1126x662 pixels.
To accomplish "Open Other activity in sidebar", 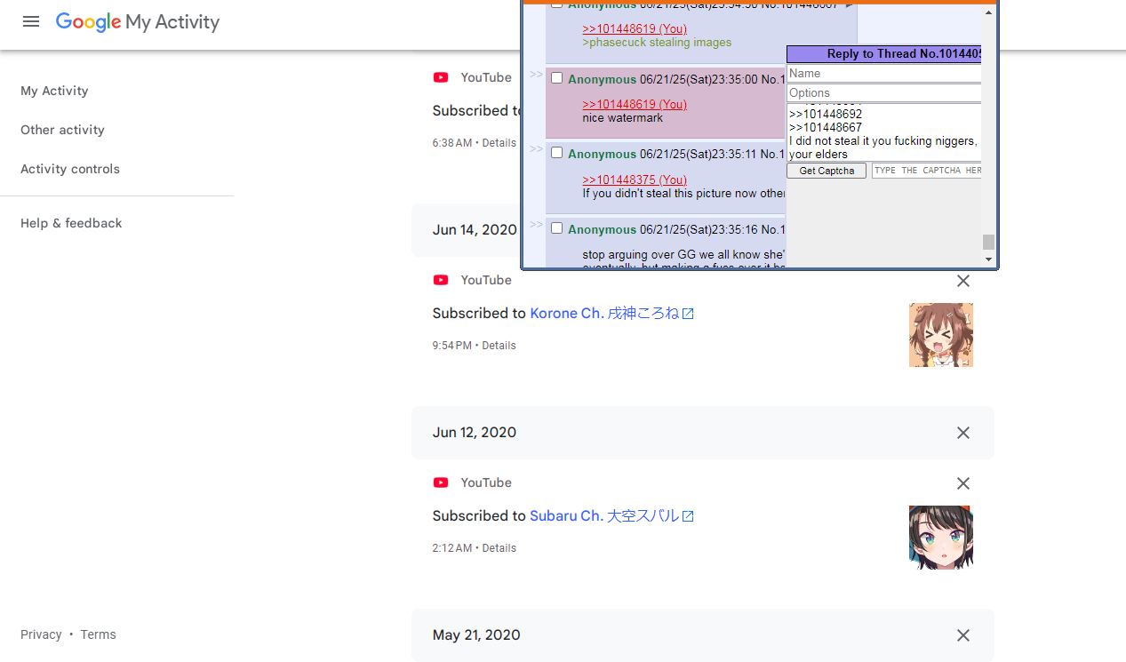I will tap(62, 130).
